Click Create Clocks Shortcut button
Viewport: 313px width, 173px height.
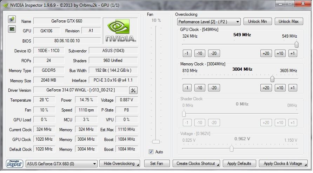(196, 164)
